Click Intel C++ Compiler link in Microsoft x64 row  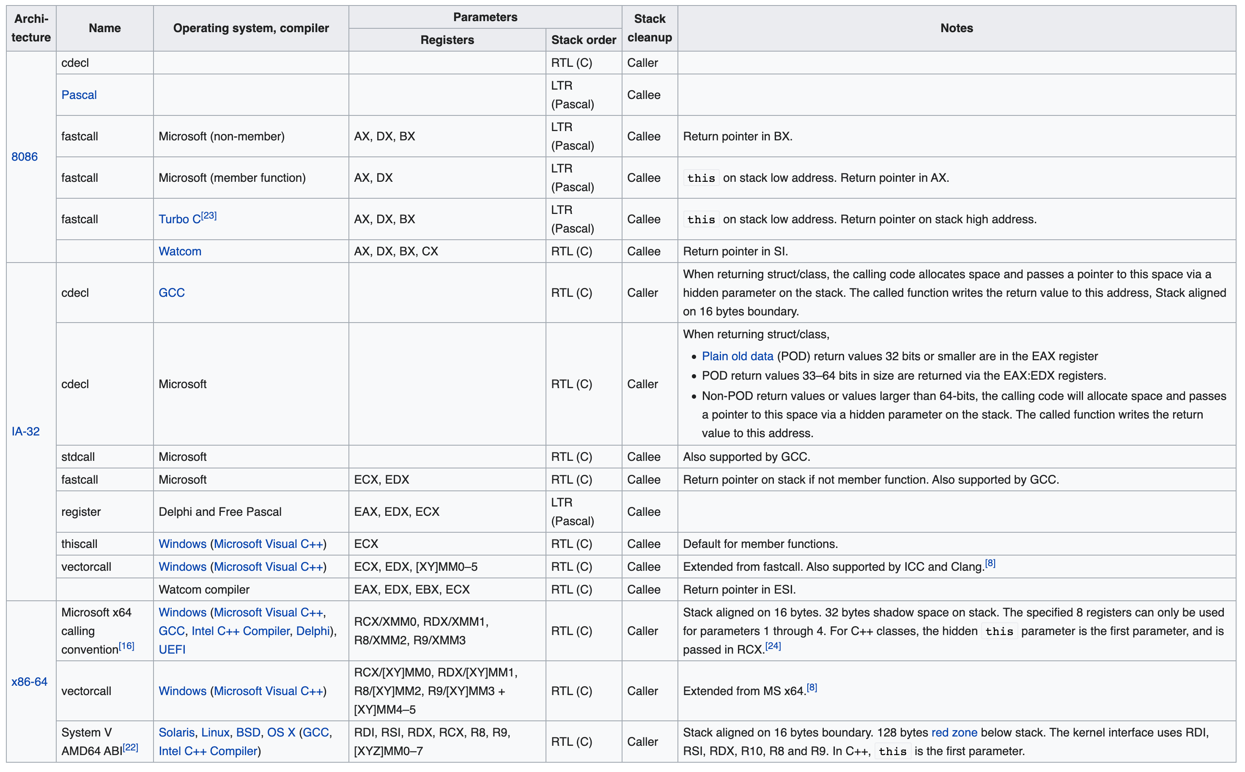pos(241,631)
